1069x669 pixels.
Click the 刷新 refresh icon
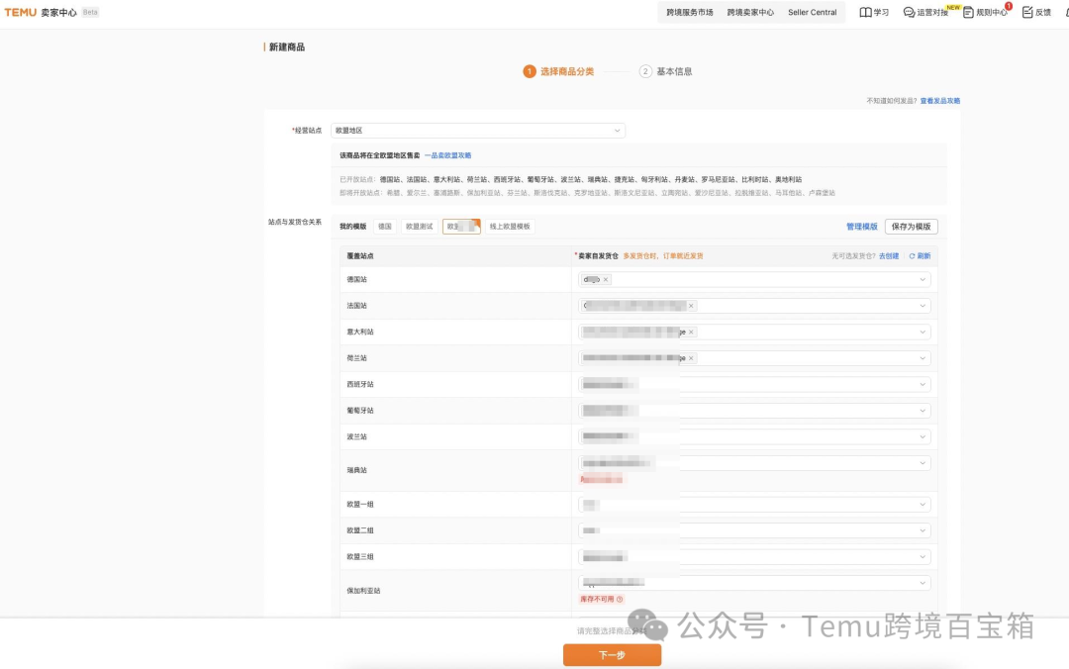pyautogui.click(x=912, y=256)
